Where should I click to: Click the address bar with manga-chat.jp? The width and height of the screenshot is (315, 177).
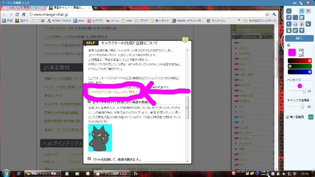point(149,15)
